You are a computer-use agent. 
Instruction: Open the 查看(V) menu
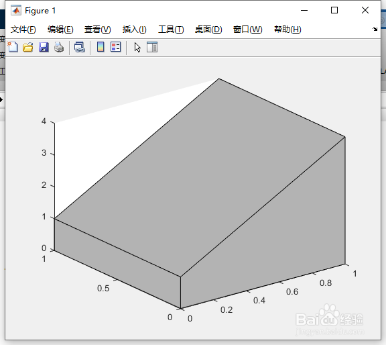(x=97, y=30)
